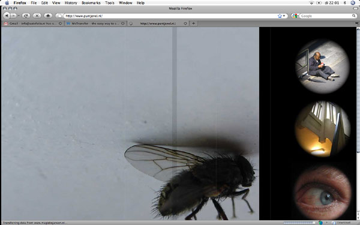Viewport: 360px width, 225px height.
Task: Open the History menu
Action: (x=71, y=3)
